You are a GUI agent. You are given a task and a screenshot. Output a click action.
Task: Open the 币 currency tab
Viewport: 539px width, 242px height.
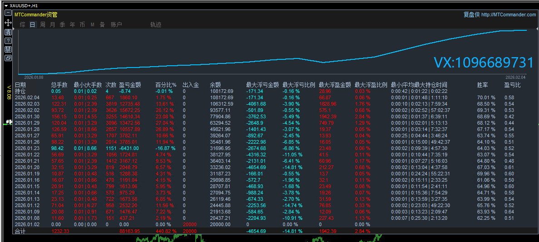click(82, 25)
